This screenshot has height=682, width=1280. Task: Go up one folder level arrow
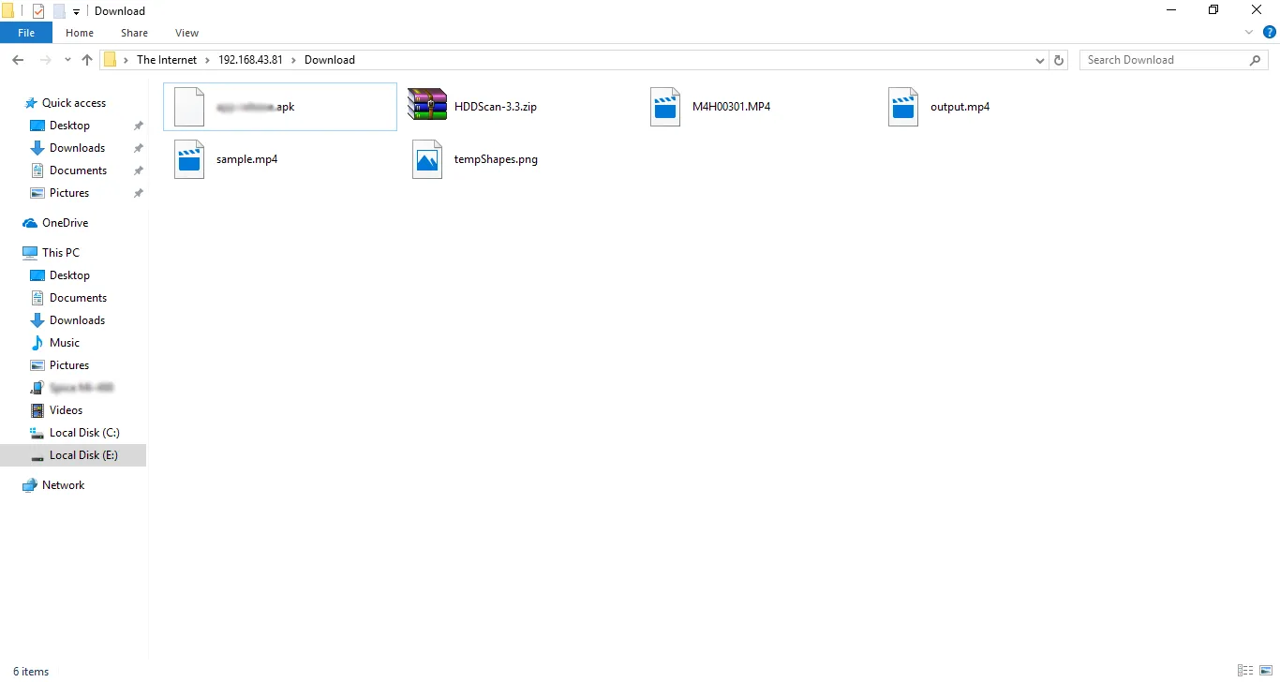click(87, 60)
